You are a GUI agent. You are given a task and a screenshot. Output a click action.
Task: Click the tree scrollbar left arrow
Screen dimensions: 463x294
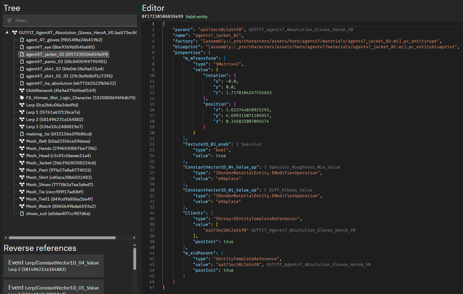(5, 238)
